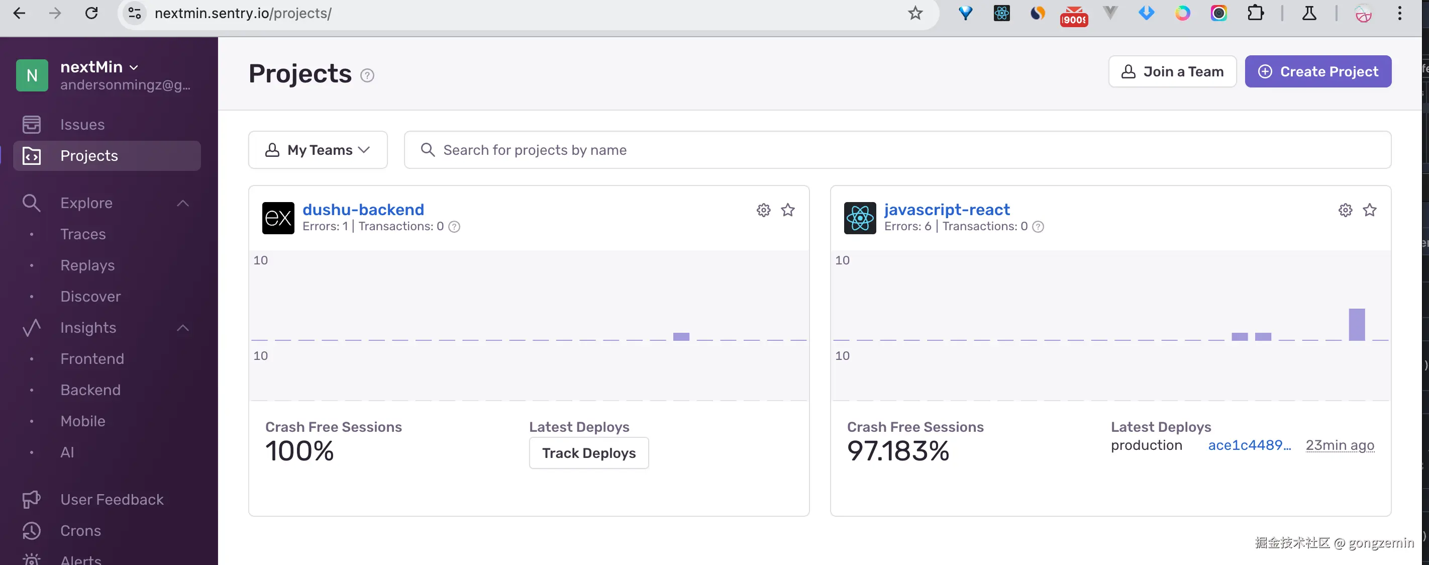Collapse the Explore section chevron
Viewport: 1429px width, 565px height.
[x=182, y=203]
